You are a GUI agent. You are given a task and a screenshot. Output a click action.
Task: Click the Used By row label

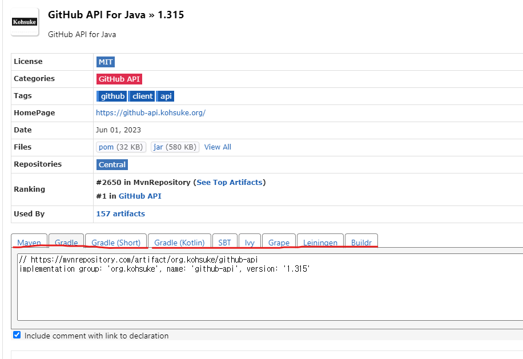click(29, 213)
